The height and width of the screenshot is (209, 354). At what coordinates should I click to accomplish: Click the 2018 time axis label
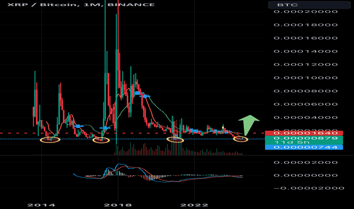[x=118, y=205]
